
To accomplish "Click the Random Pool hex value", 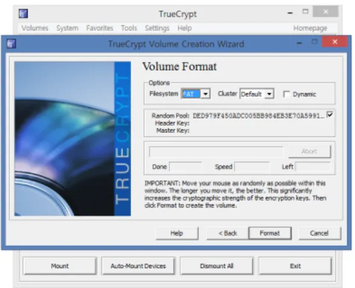I will pyautogui.click(x=259, y=116).
